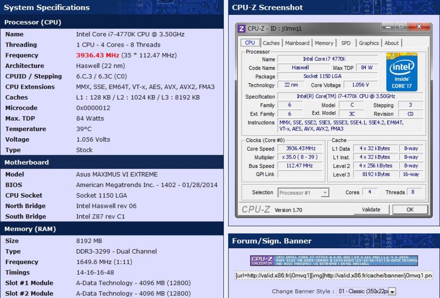The height and width of the screenshot is (298, 440).
Task: Click the CPU-Z purple Z title bar icon
Action: coord(242,28)
